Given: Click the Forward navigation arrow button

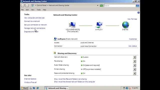Looking at the screenshot, I should tap(27, 5).
